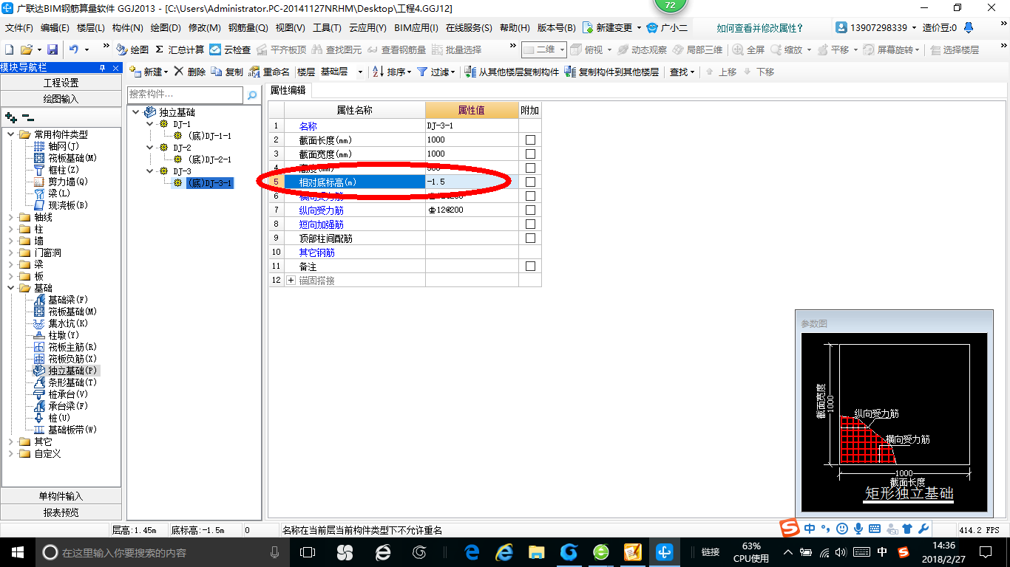Toggle 附加 checkbox for 纵向受力筋 row
Screen dimensions: 1010x567
coord(530,210)
